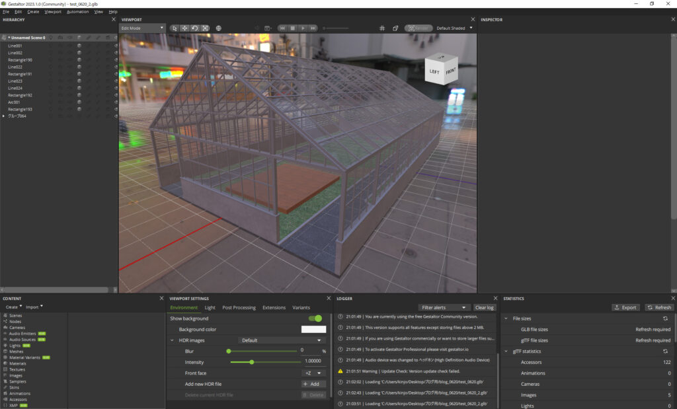Click the Clear log button
The height and width of the screenshot is (409, 677).
coord(485,307)
